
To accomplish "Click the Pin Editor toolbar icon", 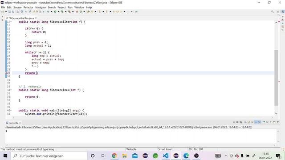I will click(136, 12).
